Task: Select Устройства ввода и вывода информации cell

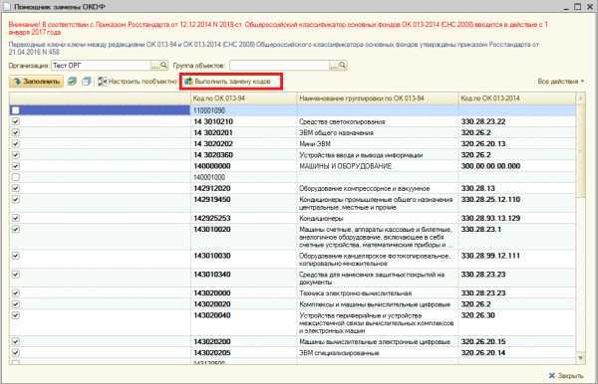Action: 378,155
